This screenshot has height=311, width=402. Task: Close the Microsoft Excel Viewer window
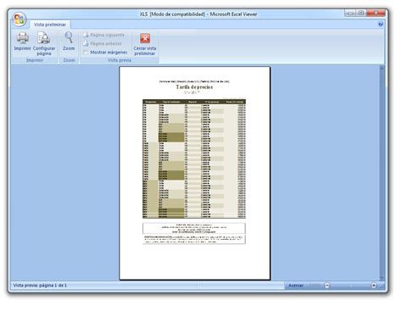[x=376, y=14]
